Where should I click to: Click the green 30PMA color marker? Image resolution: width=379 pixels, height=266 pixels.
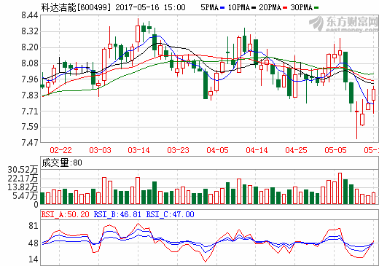tap(316, 8)
